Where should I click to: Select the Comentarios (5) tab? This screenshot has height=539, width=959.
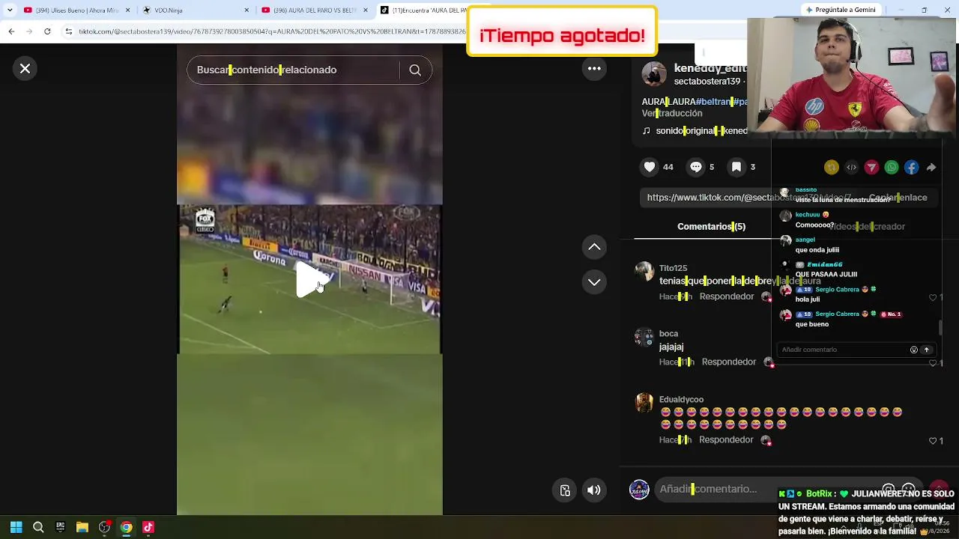pos(711,226)
